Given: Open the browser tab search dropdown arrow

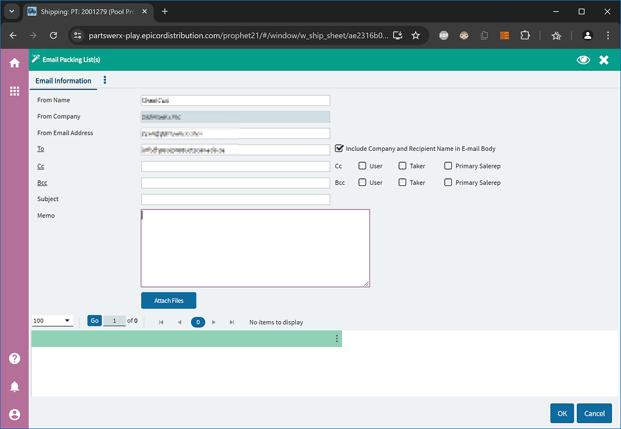Looking at the screenshot, I should click(11, 12).
